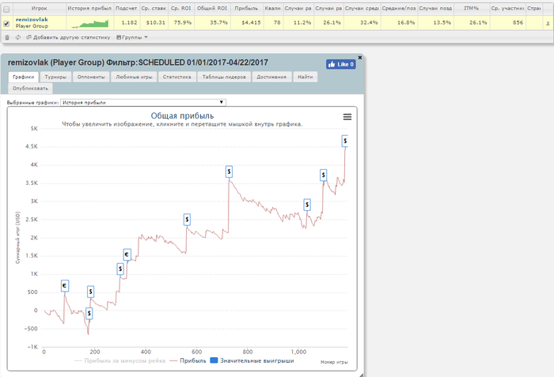Click the refresh arrows icon
The width and height of the screenshot is (554, 377).
coord(17,37)
